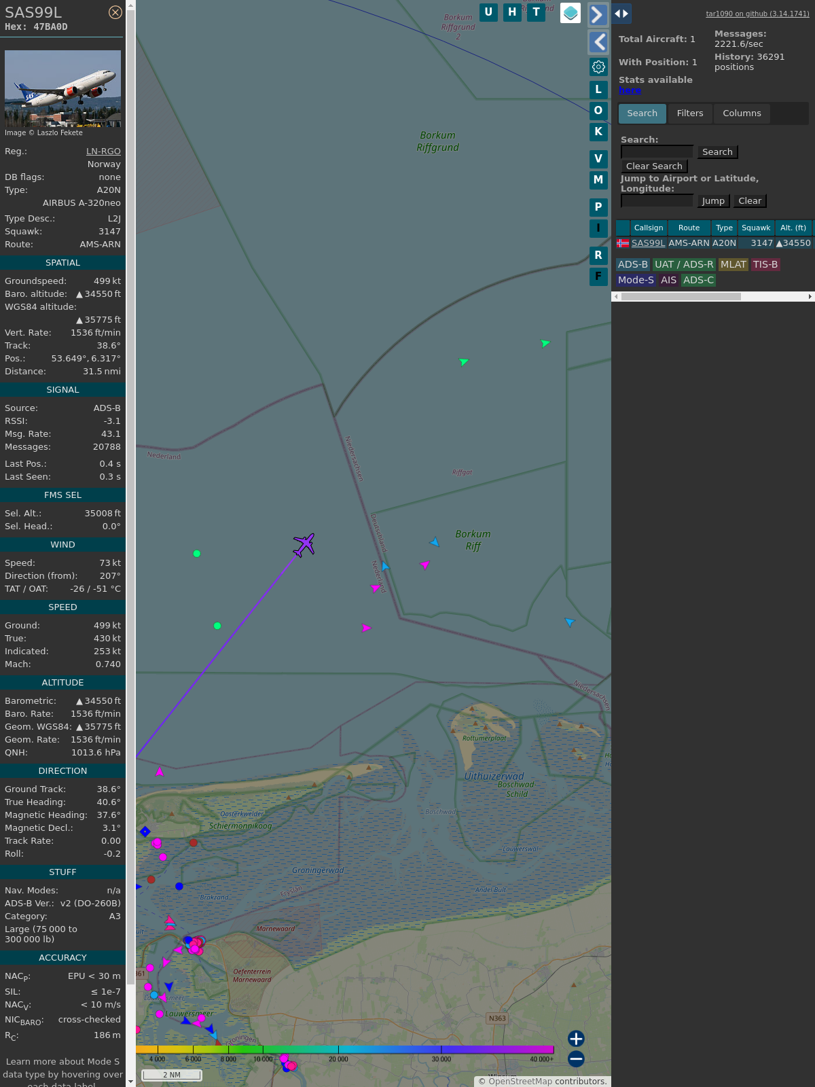This screenshot has width=815, height=1087.
Task: Toggle the K map button
Action: pyautogui.click(x=598, y=132)
